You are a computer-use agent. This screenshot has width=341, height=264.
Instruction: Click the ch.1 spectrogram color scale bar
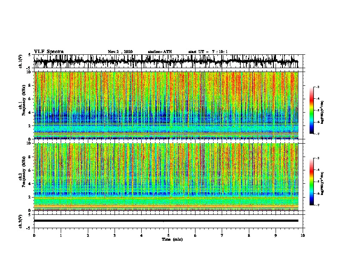(312, 110)
